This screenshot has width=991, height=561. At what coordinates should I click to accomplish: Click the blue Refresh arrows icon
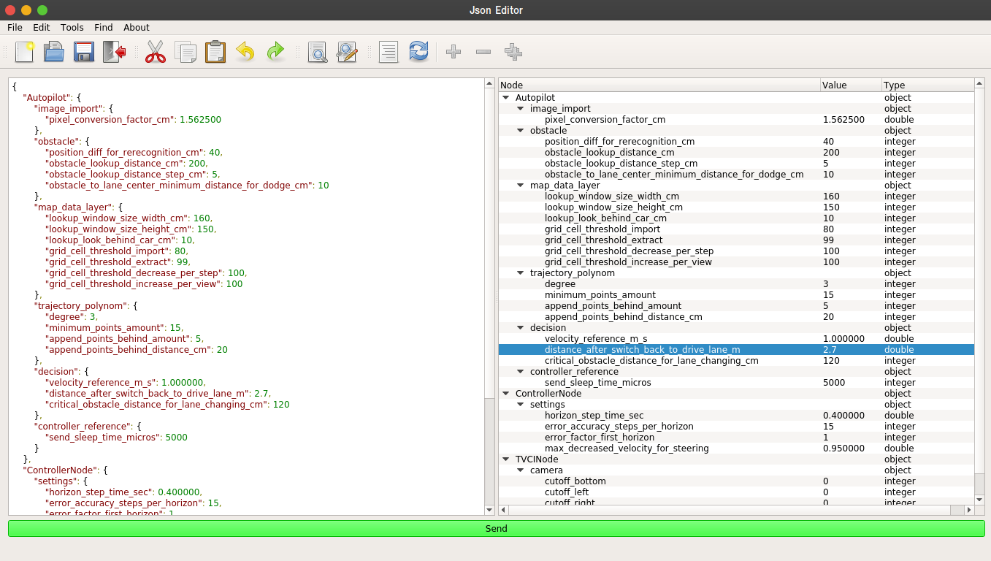click(x=418, y=52)
